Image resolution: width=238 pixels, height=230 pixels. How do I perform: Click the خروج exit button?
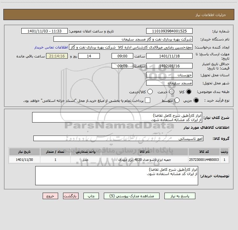click(50, 196)
